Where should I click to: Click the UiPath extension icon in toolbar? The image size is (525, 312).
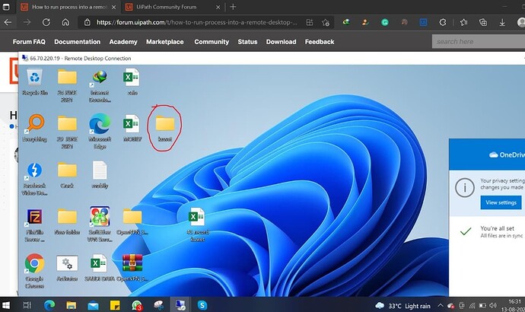point(424,22)
